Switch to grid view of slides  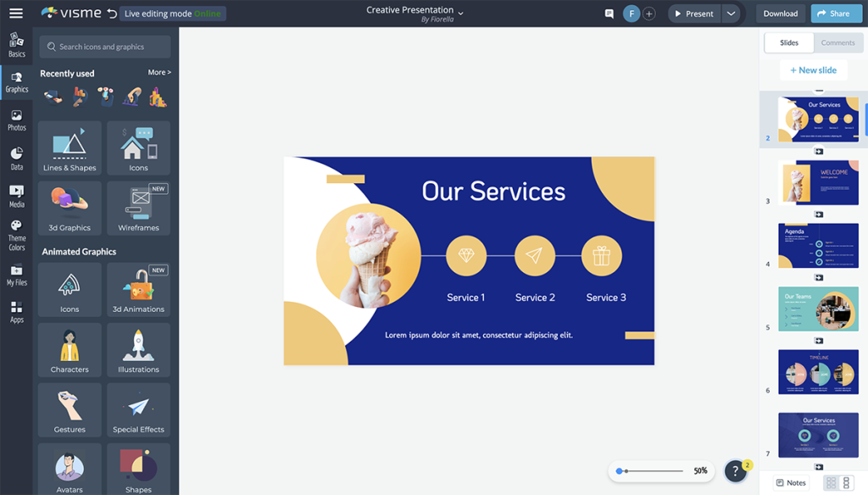[831, 483]
